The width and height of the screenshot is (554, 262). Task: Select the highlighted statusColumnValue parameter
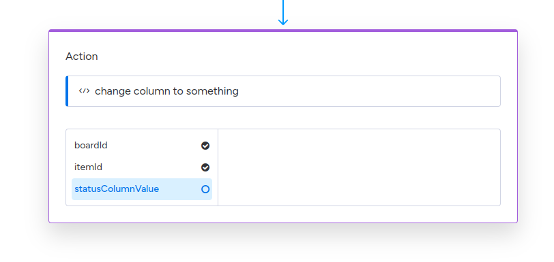[x=142, y=189]
